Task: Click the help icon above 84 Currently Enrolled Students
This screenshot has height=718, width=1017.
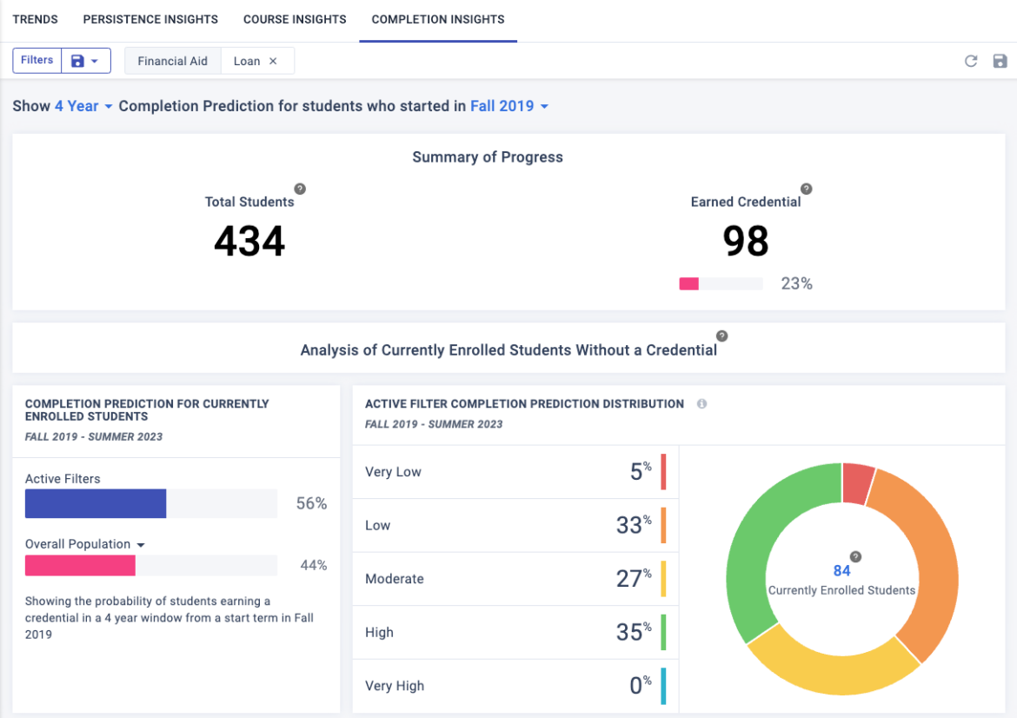Action: click(856, 556)
